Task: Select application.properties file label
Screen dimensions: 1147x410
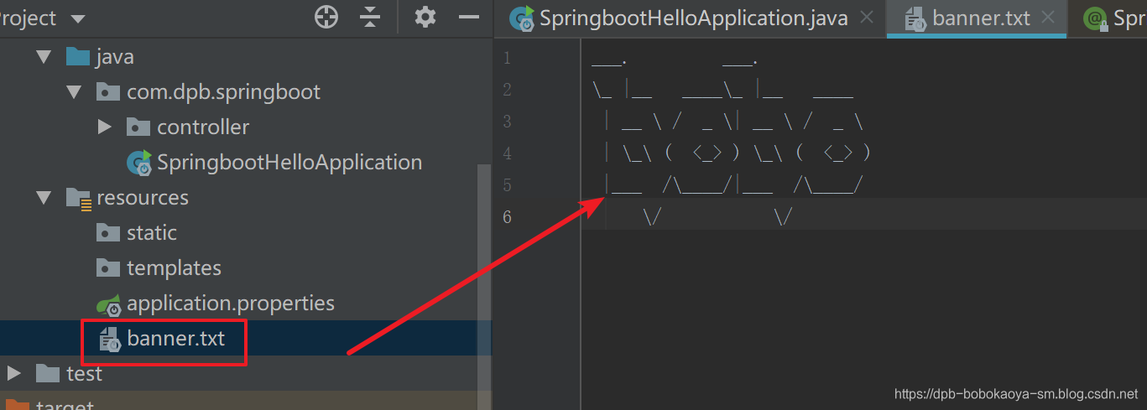Action: [x=231, y=303]
